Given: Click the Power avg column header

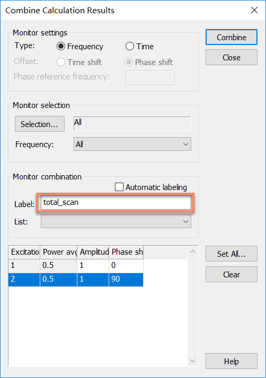Looking at the screenshot, I should (59, 252).
